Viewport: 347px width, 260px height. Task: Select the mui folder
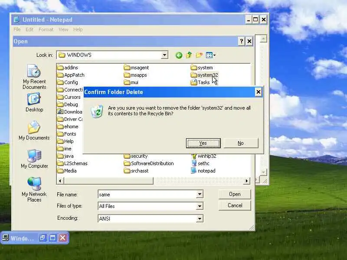(131, 82)
